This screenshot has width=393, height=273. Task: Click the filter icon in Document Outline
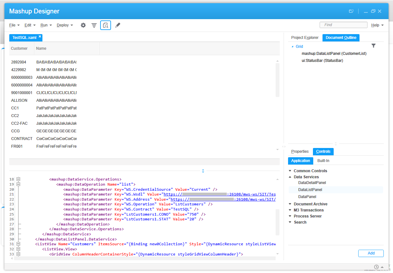(374, 46)
